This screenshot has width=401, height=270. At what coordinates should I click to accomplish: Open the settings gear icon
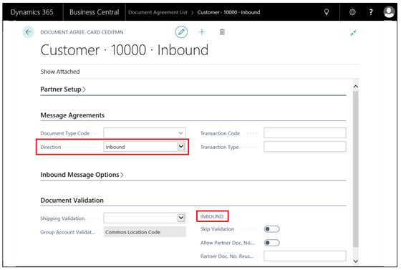352,12
